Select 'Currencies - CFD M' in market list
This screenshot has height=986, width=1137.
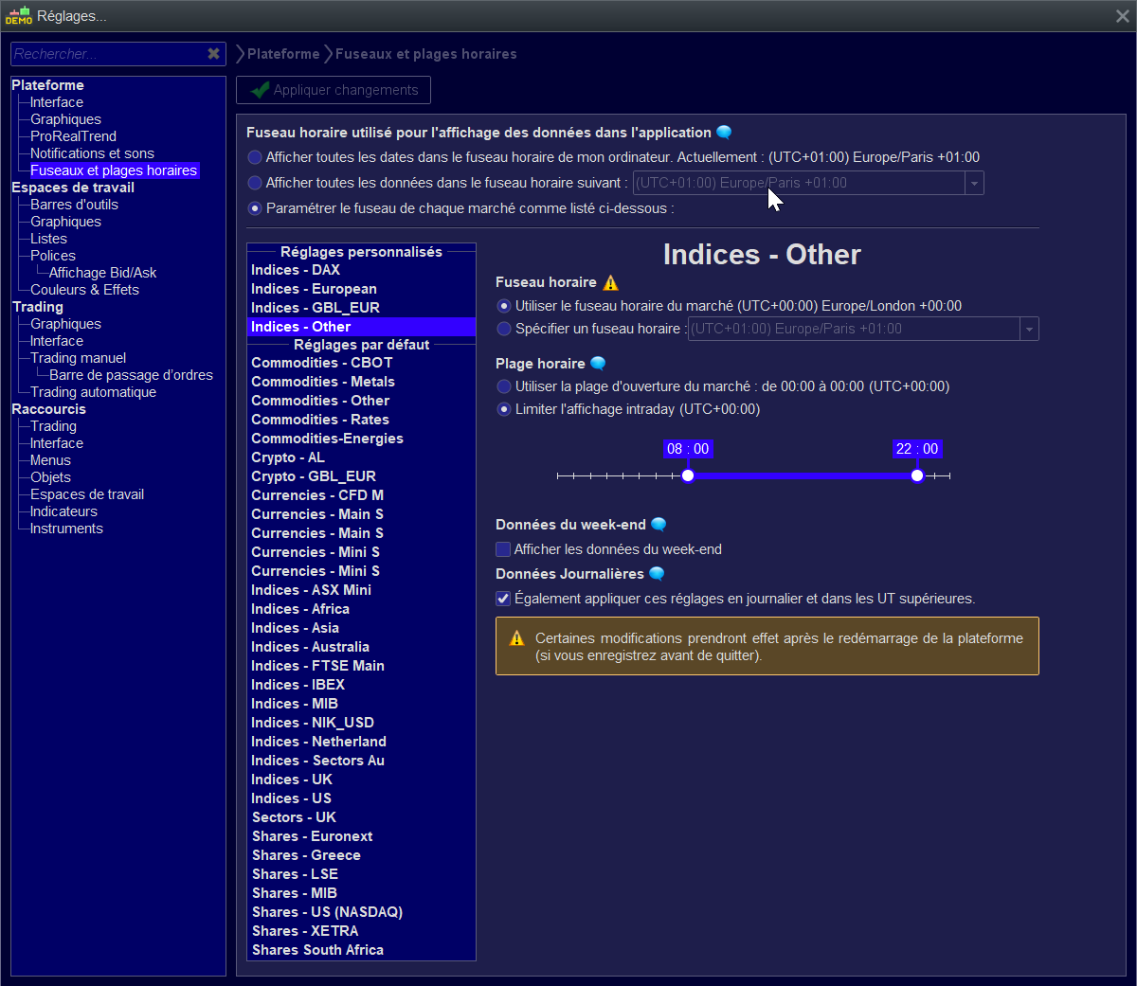[x=361, y=495]
